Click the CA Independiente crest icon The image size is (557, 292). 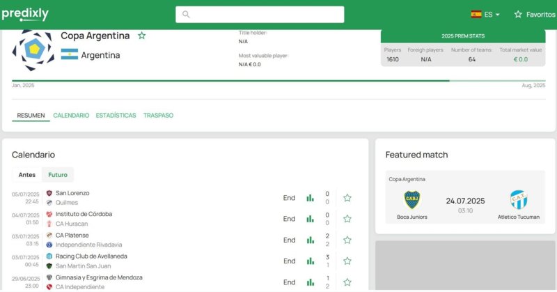point(49,286)
